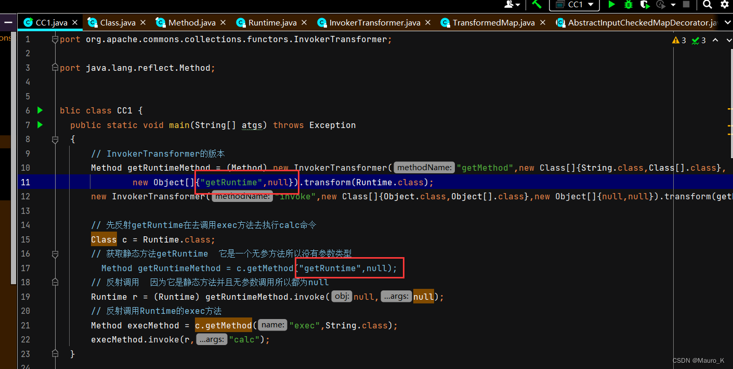This screenshot has height=369, width=733.
Task: Close the InvokerTransformer.java tab
Action: (x=428, y=22)
